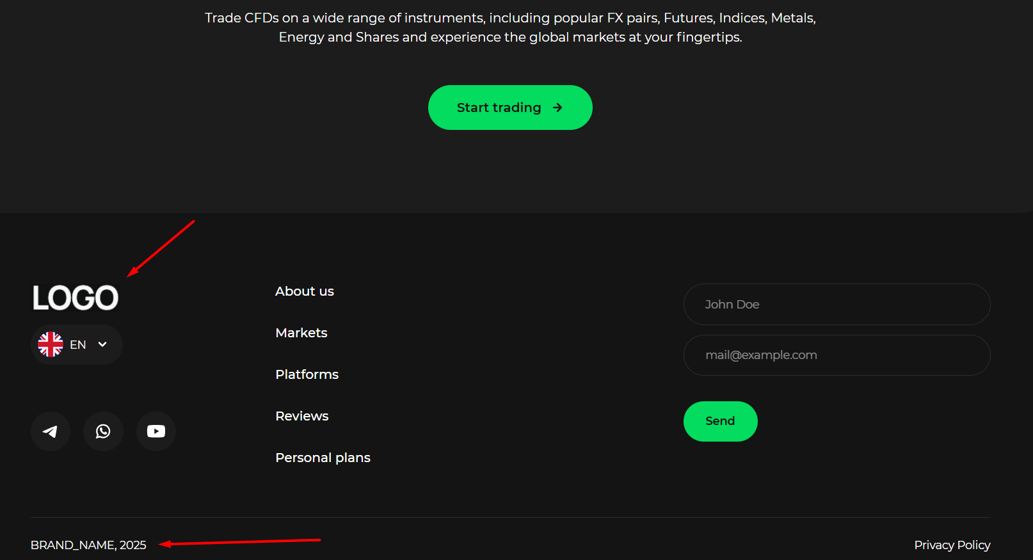Open the Reviews footer link
The image size is (1033, 560).
click(x=302, y=416)
